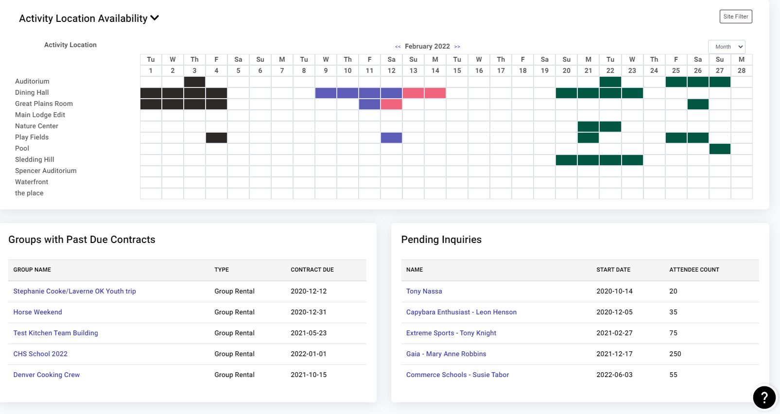The image size is (780, 414).
Task: Click Pool green block on Feb 27
Action: tap(720, 149)
